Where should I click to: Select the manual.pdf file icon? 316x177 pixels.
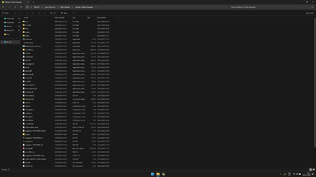point(23,149)
